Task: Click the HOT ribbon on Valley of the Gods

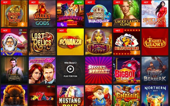Action: click(x=33, y=2)
